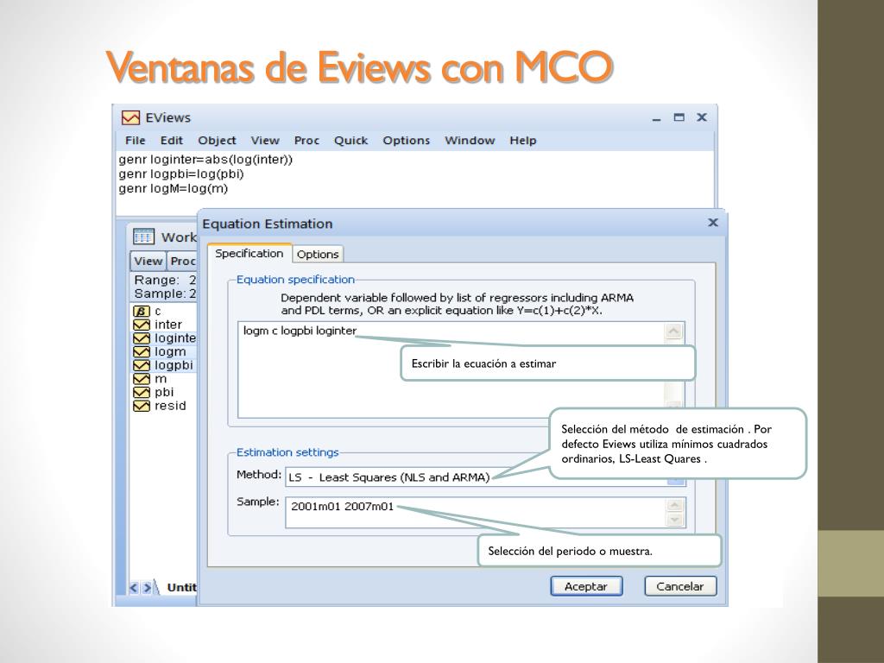Switch to the Options tab
Viewport: 884px width, 663px height.
318,255
